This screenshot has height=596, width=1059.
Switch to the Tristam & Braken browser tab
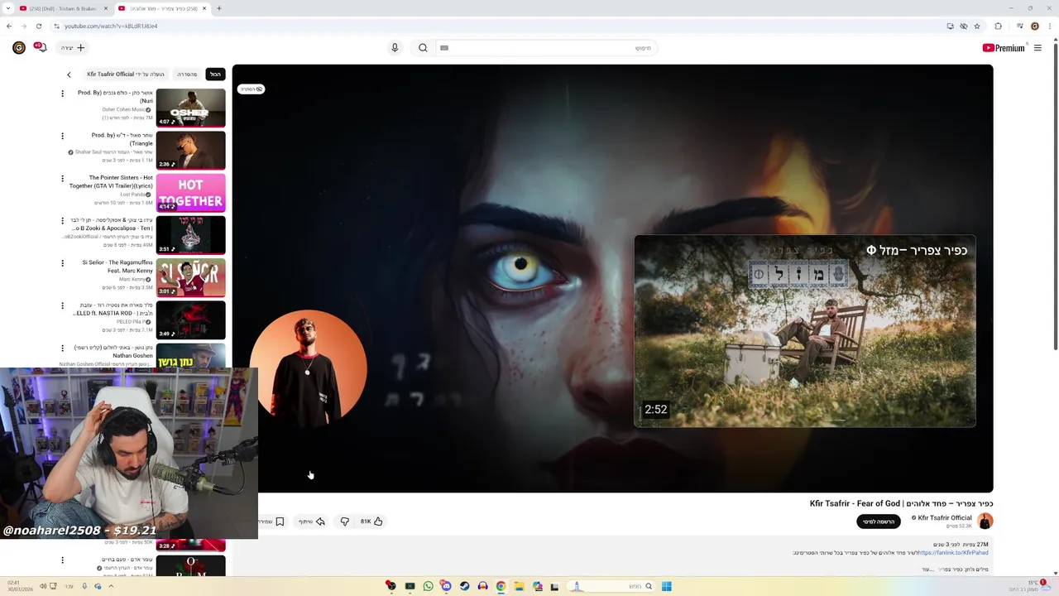point(61,8)
